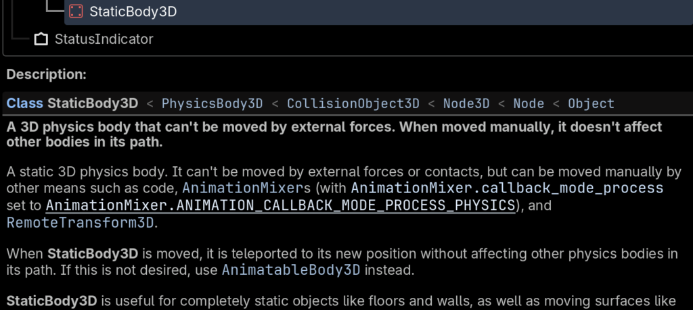Viewport: 693px width, 310px height.
Task: Click the StaticBody3D node type icon
Action: (76, 11)
